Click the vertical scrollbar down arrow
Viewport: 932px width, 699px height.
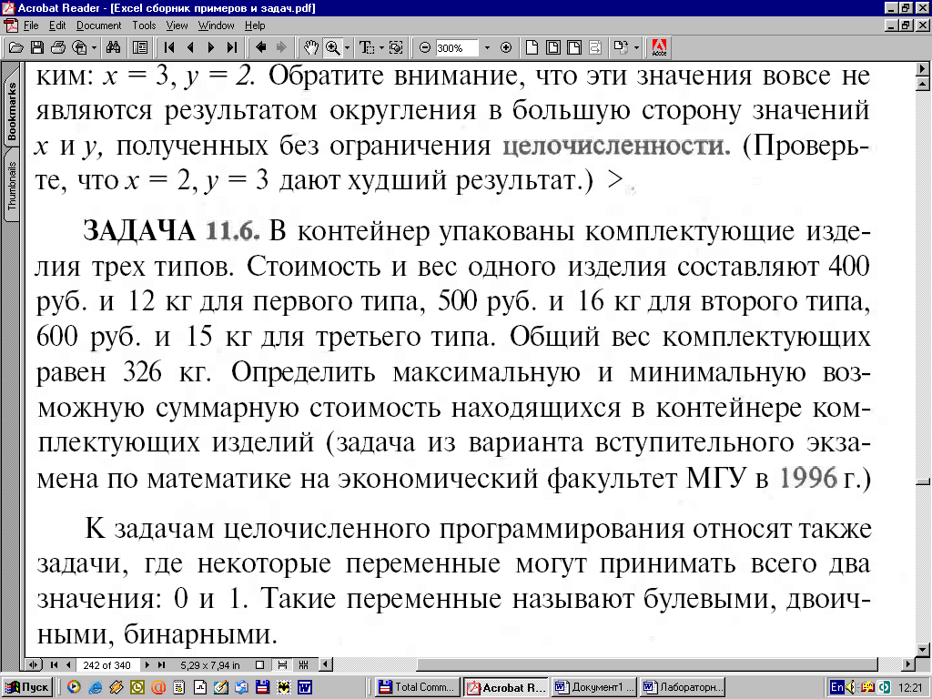coord(923,650)
